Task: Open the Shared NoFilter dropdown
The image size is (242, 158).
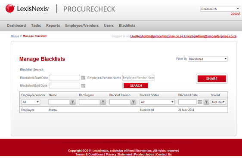Action: pos(218,102)
